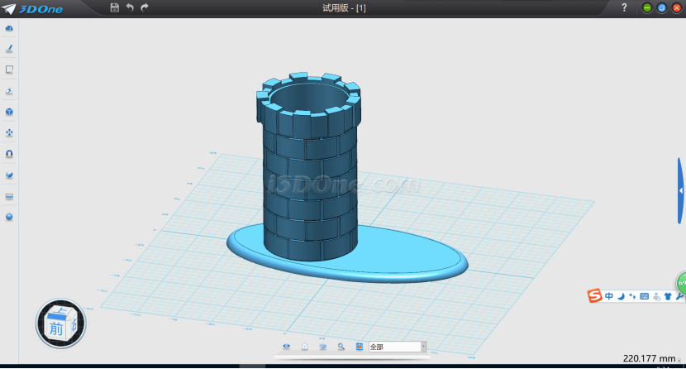Open the blue cube special functions tool
The height and width of the screenshot is (369, 686).
9,112
